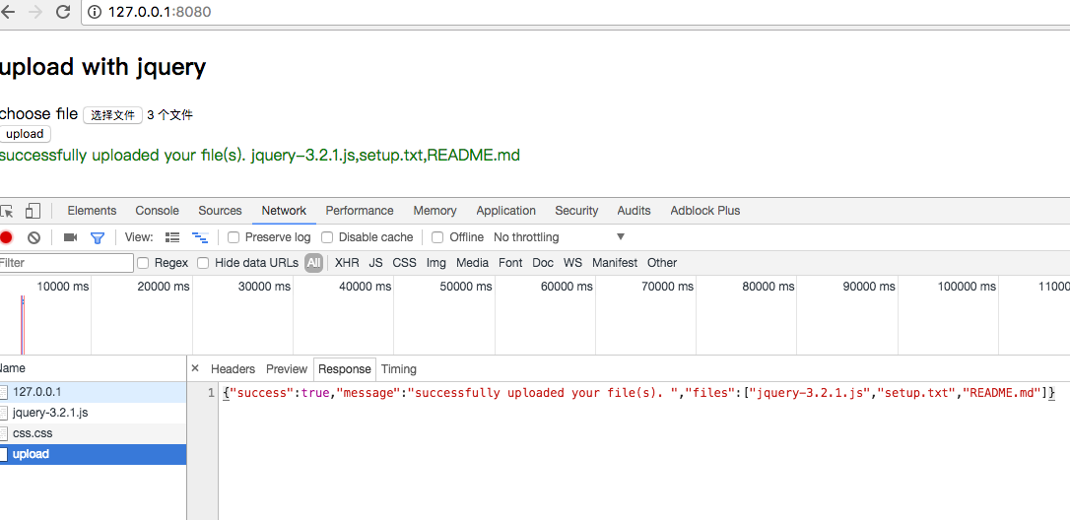The height and width of the screenshot is (520, 1070).
Task: Open the Performance tab
Action: point(360,211)
